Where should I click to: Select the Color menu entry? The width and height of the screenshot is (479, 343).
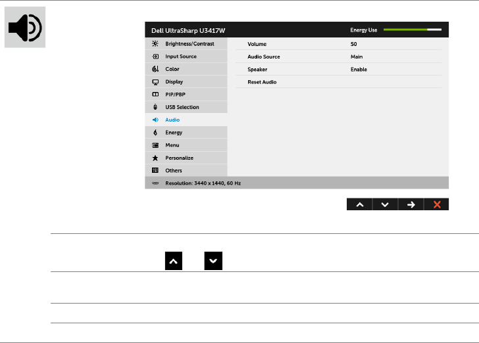186,69
